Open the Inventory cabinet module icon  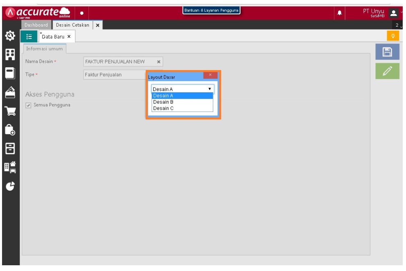point(9,148)
